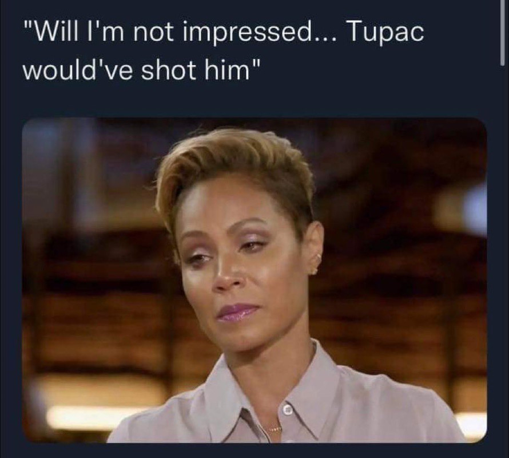Select the tweet text starting "Will I'm not impressed"

(224, 52)
